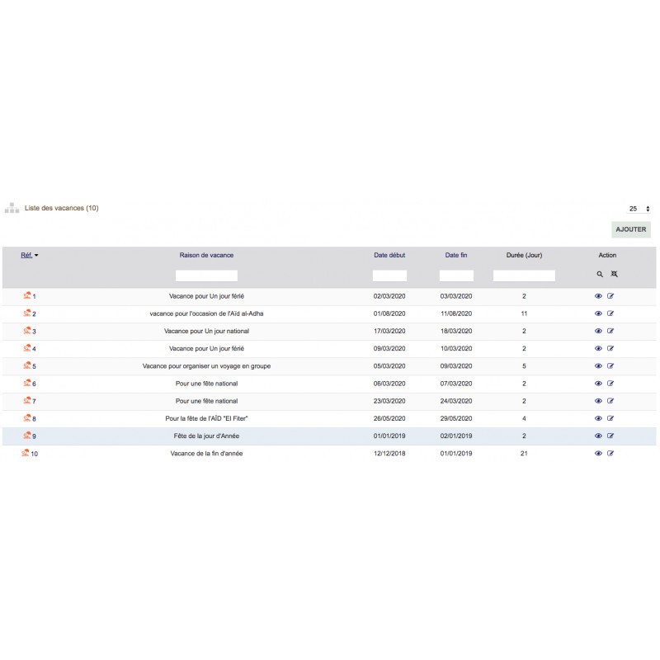Click the Date début filter field
The height and width of the screenshot is (660, 660).
[388, 275]
